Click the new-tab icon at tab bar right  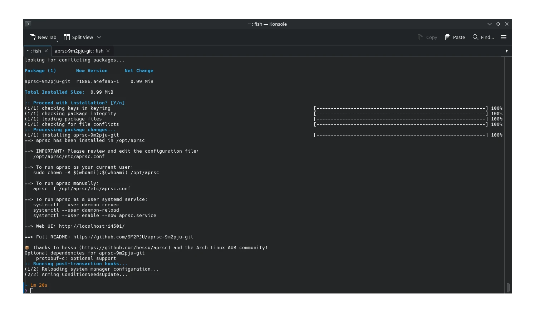tap(507, 51)
